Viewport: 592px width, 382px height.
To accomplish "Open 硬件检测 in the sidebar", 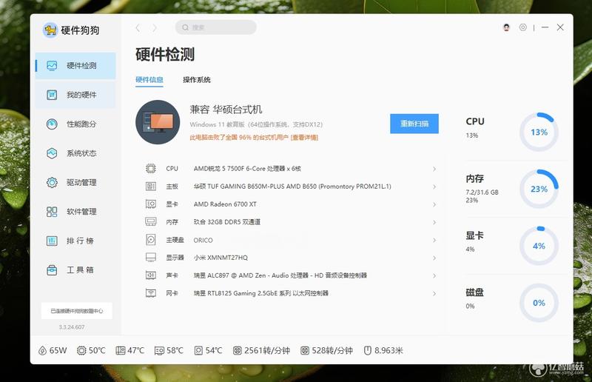I will pyautogui.click(x=75, y=66).
